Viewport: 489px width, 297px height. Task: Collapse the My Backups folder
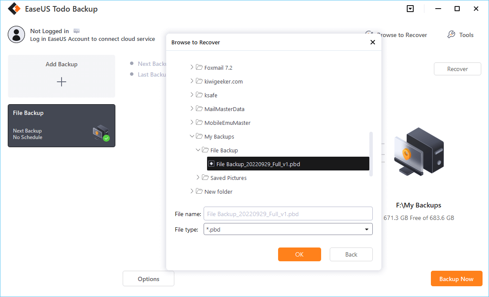[x=192, y=136]
